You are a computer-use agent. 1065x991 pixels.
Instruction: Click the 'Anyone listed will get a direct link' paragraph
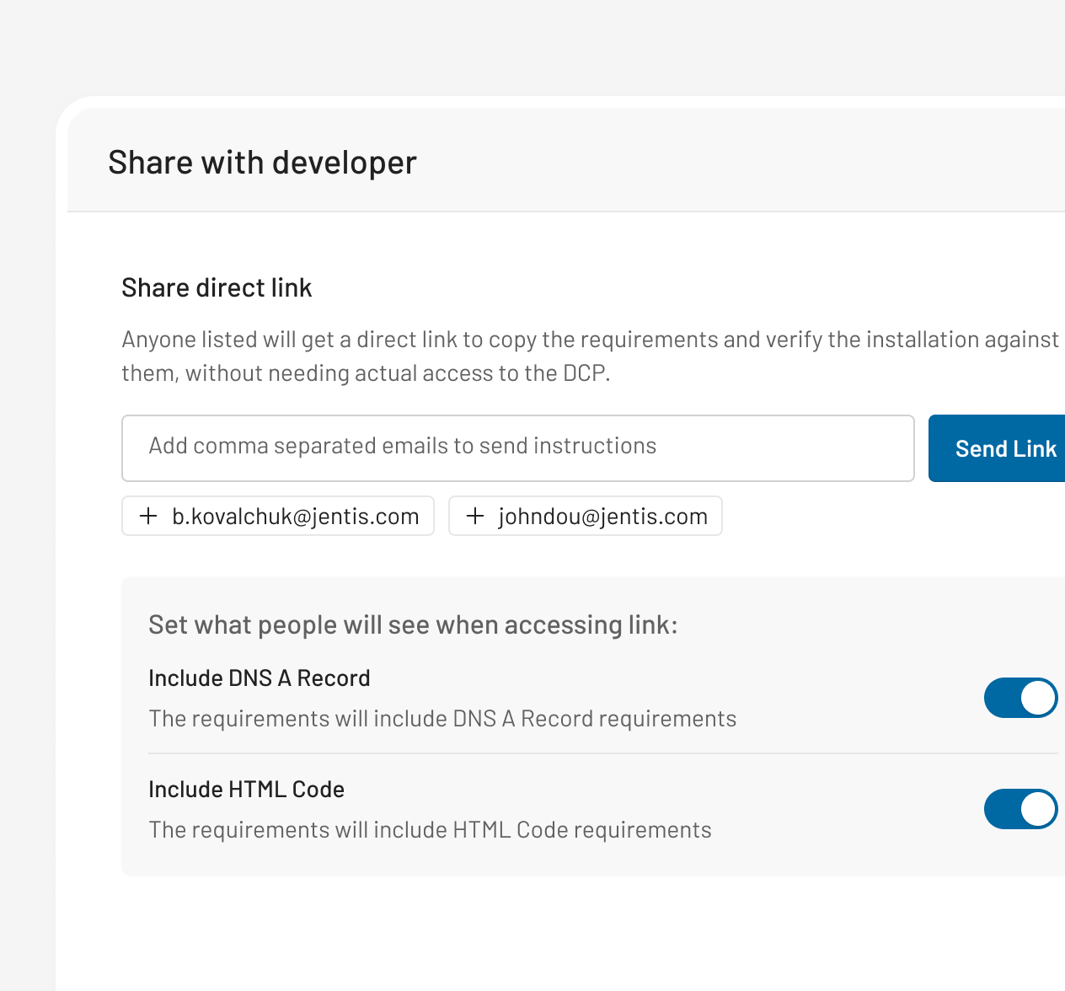tap(590, 356)
